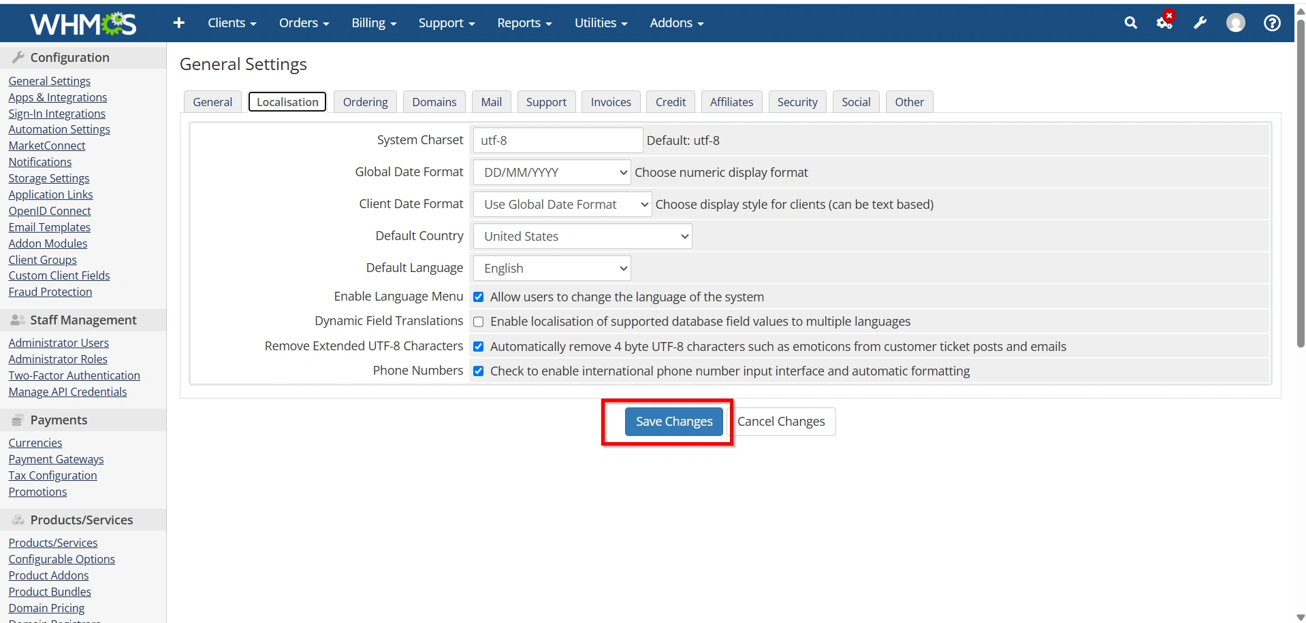This screenshot has height=623, width=1306.
Task: Click the Save Changes button
Action: pos(674,422)
